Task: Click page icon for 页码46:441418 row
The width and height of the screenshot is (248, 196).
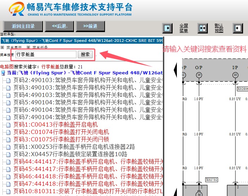Action: 8,177
